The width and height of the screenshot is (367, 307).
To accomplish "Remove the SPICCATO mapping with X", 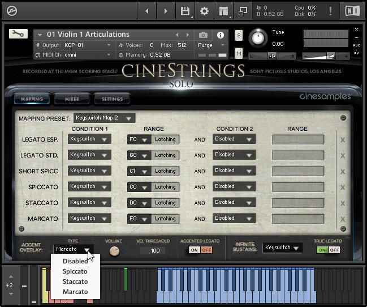I will [x=343, y=187].
